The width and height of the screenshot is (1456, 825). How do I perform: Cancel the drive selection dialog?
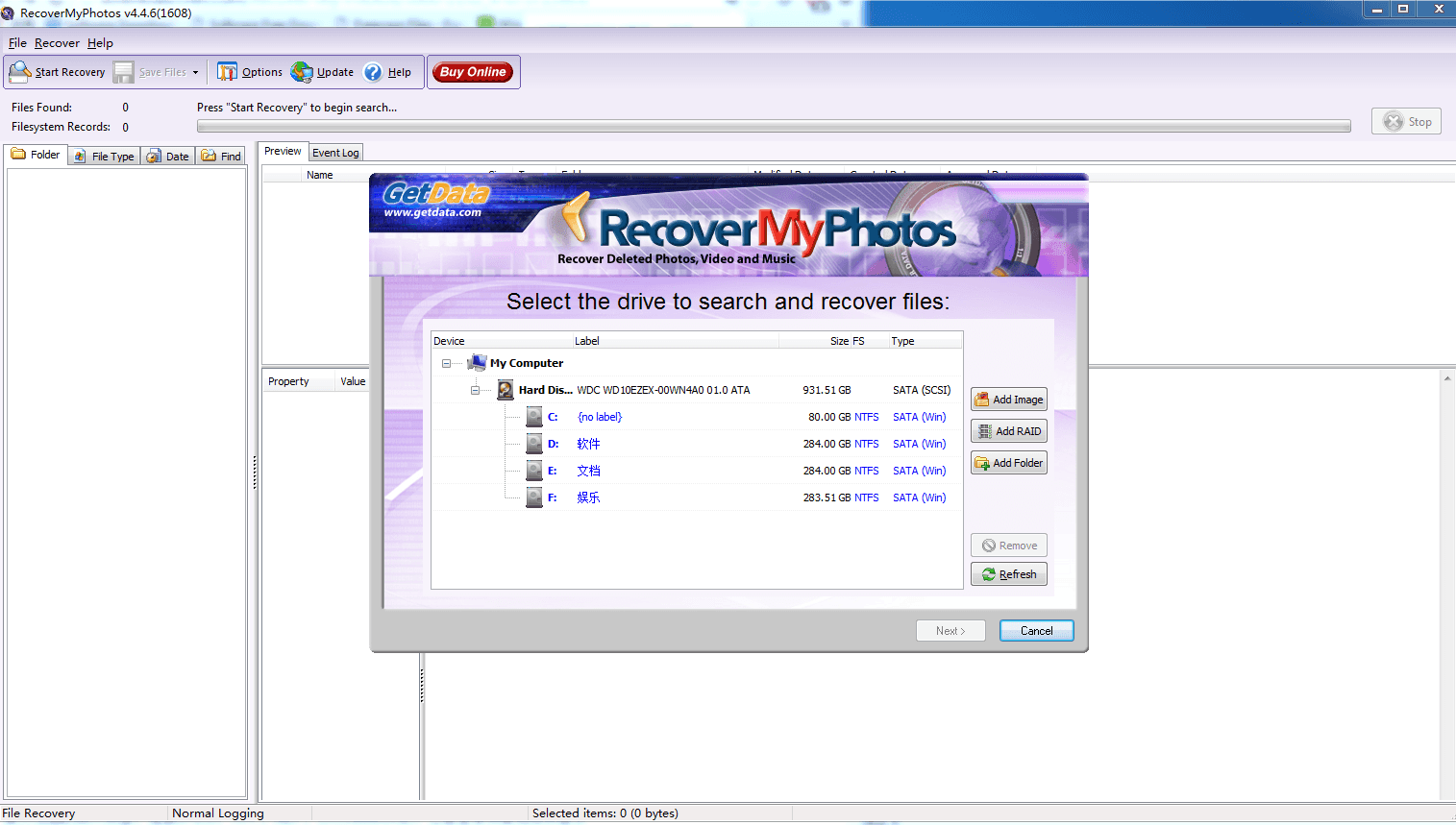(1035, 630)
